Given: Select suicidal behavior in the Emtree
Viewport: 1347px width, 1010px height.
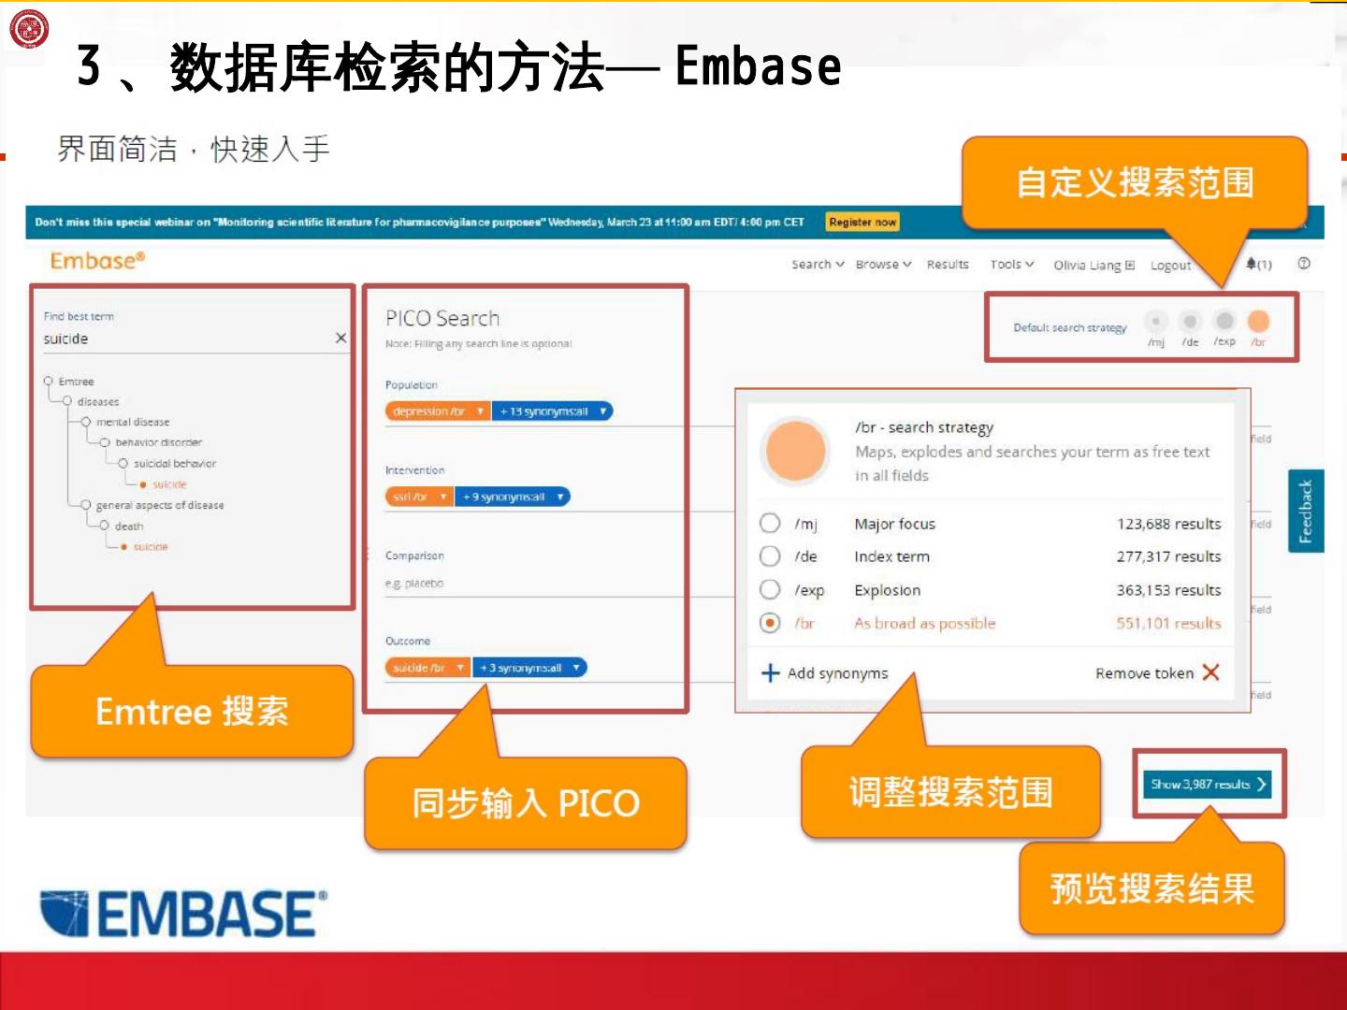Looking at the screenshot, I should point(174,463).
